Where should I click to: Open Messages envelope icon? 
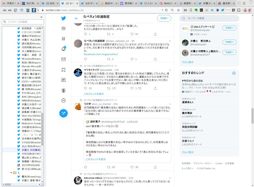(x=63, y=59)
